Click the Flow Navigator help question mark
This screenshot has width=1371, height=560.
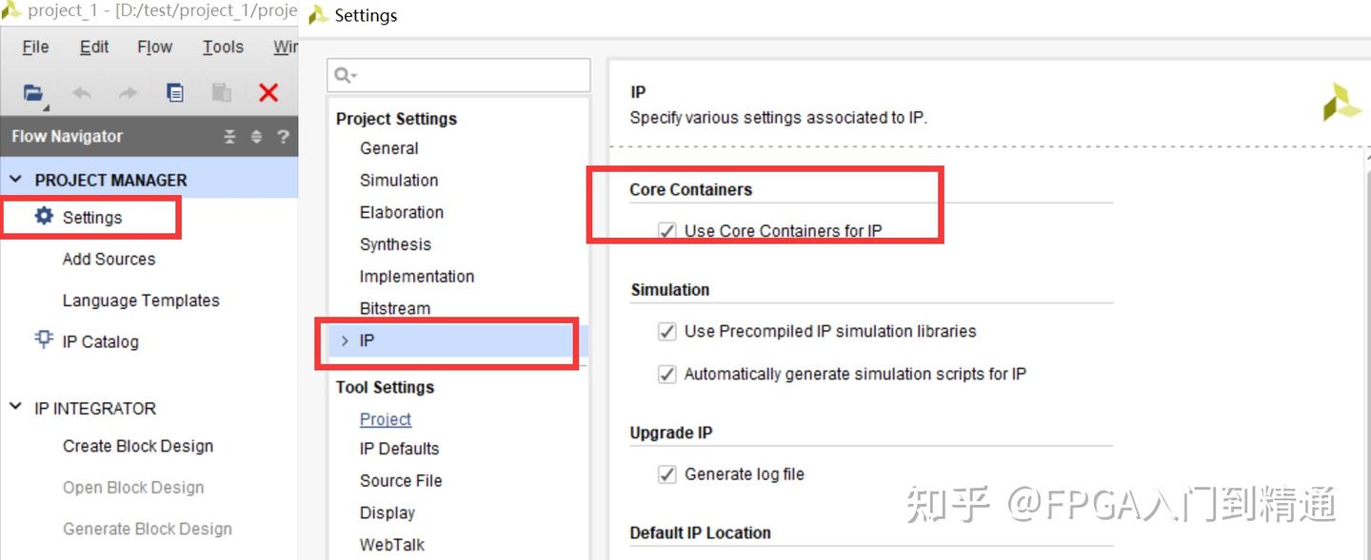coord(283,136)
